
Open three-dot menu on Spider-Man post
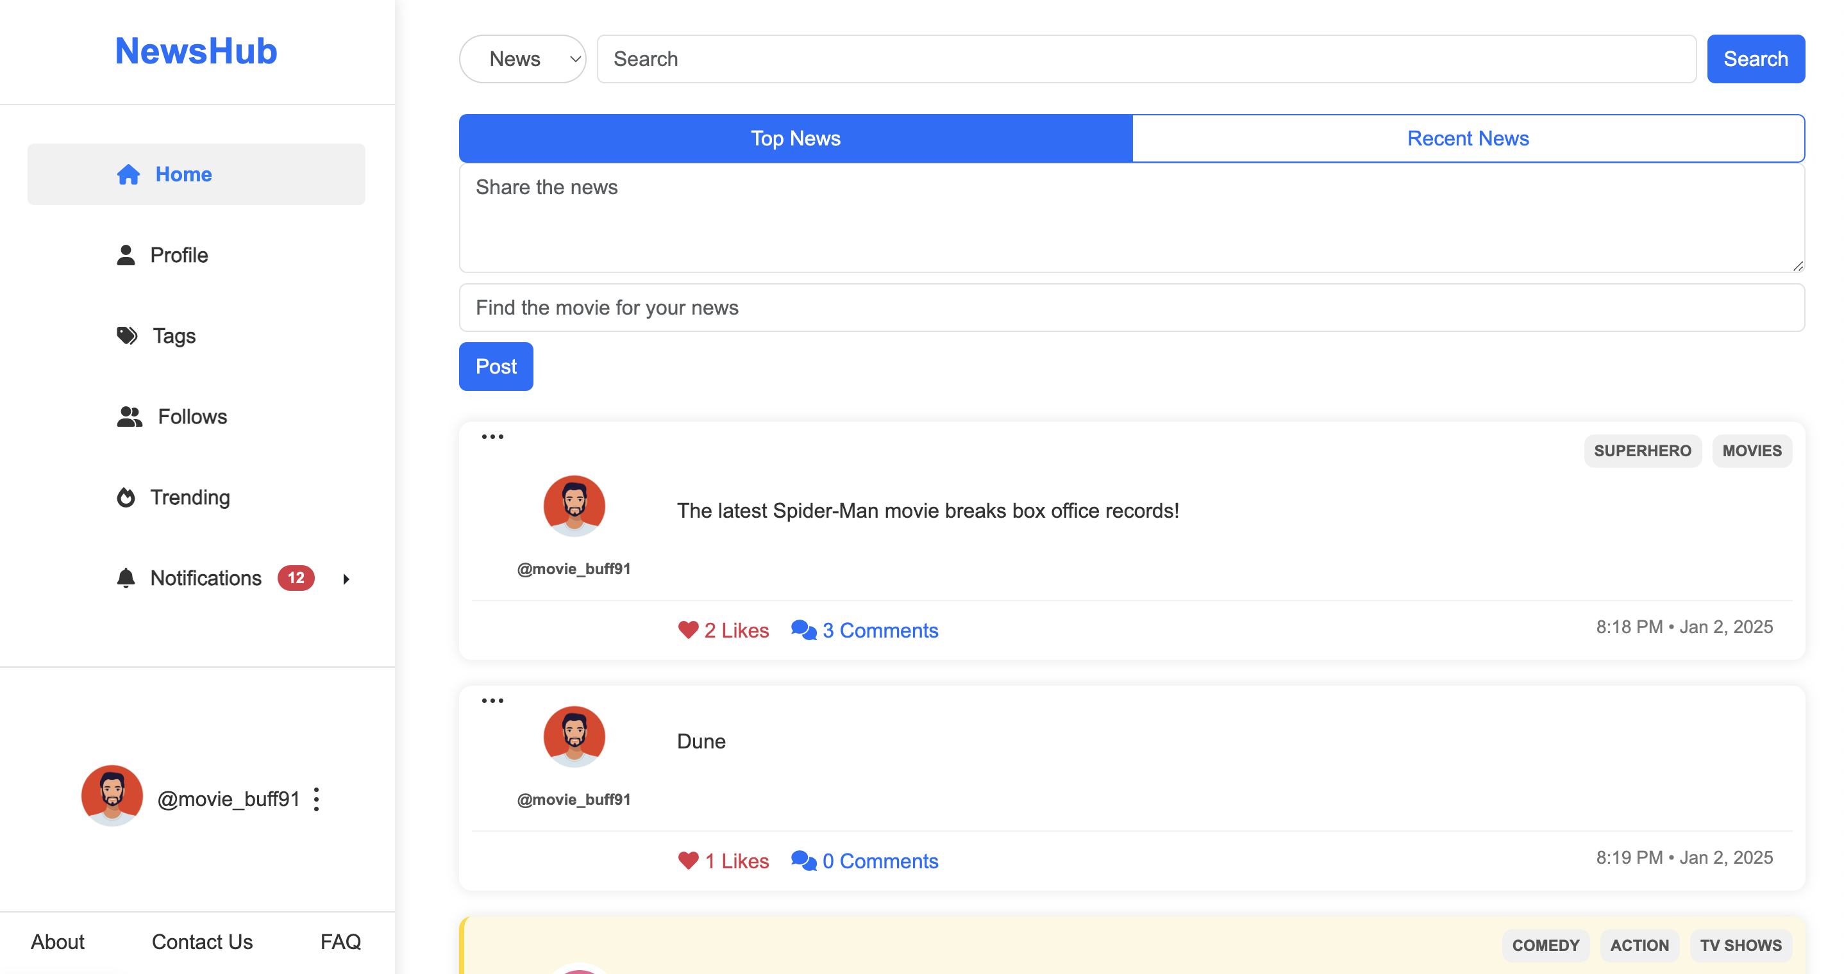(492, 436)
